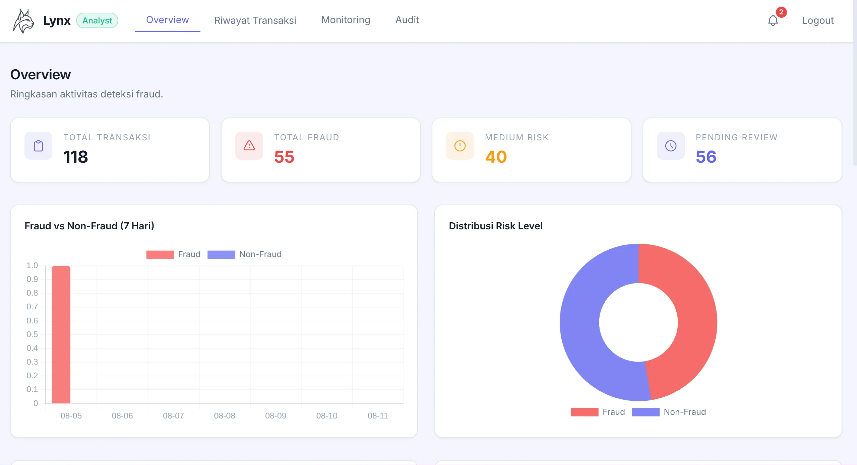Click the exclamation circle icon in Medium Risk card
The height and width of the screenshot is (465, 857).
[x=460, y=146]
